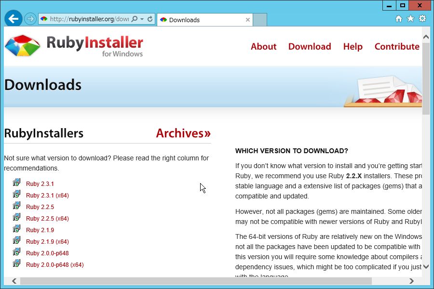434x289 pixels.
Task: Click the vertical scrollbar down arrow
Action: (426, 266)
